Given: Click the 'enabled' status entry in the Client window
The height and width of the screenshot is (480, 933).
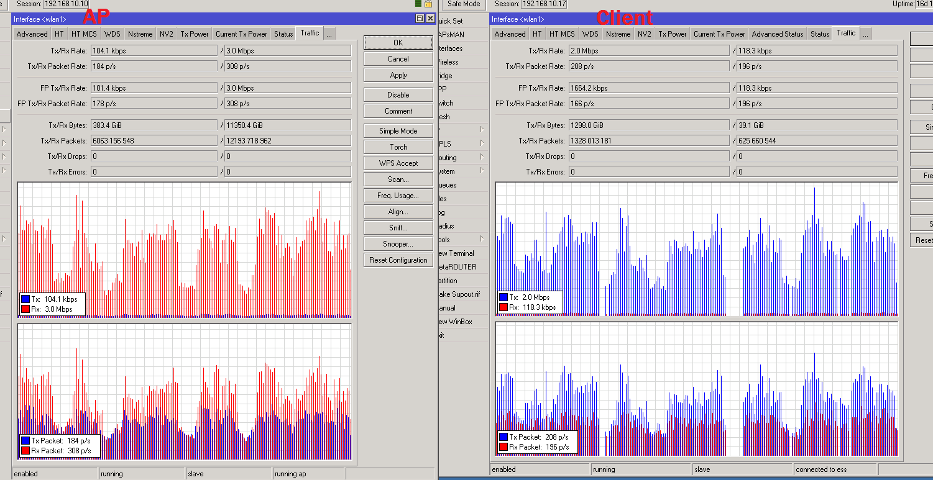Looking at the screenshot, I should [540, 469].
